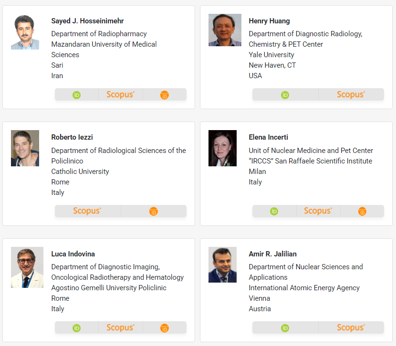Screen dimensions: 396x346
Task: Click Elena Incerti's orange ID icon
Action: click(x=362, y=211)
